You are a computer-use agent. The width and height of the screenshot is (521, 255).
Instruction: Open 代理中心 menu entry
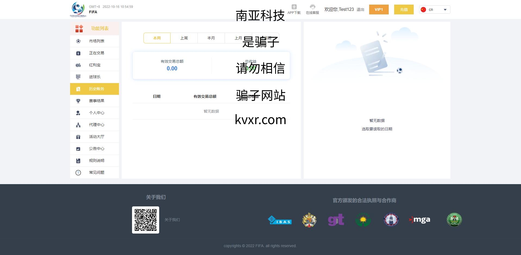(x=95, y=125)
